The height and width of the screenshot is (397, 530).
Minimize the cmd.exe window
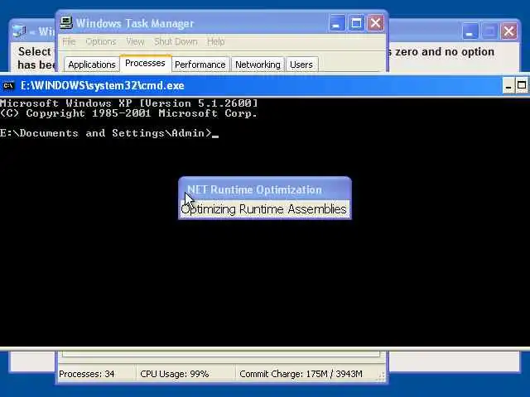tap(508, 86)
